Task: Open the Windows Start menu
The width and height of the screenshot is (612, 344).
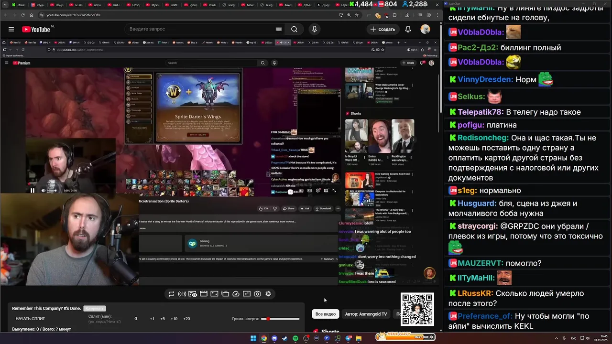Action: pyautogui.click(x=253, y=338)
